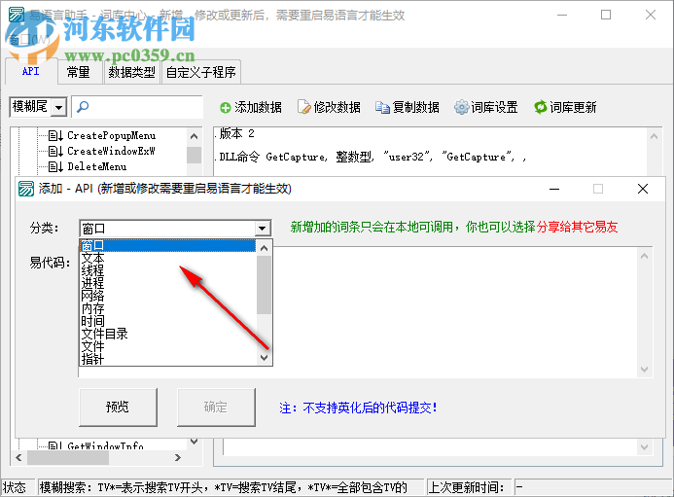This screenshot has height=497, width=674.
Task: Expand the 模糊尾 search mode dropdown
Action: (x=59, y=107)
